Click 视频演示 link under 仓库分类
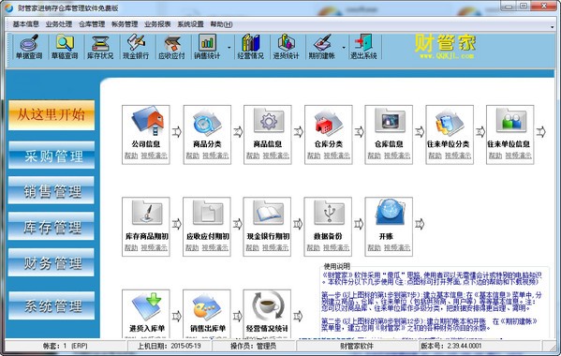 tap(337, 156)
